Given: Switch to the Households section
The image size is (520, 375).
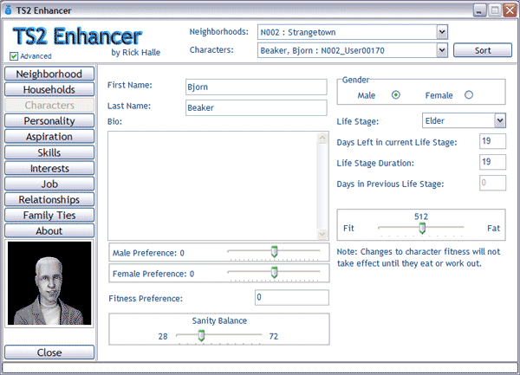Looking at the screenshot, I should pyautogui.click(x=49, y=89).
